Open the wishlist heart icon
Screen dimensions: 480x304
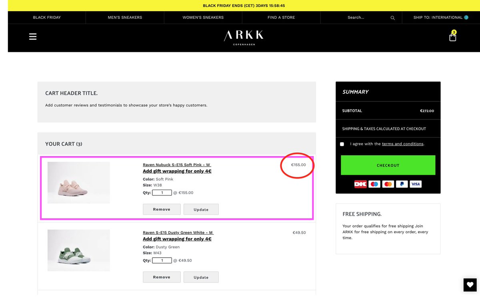[470, 285]
